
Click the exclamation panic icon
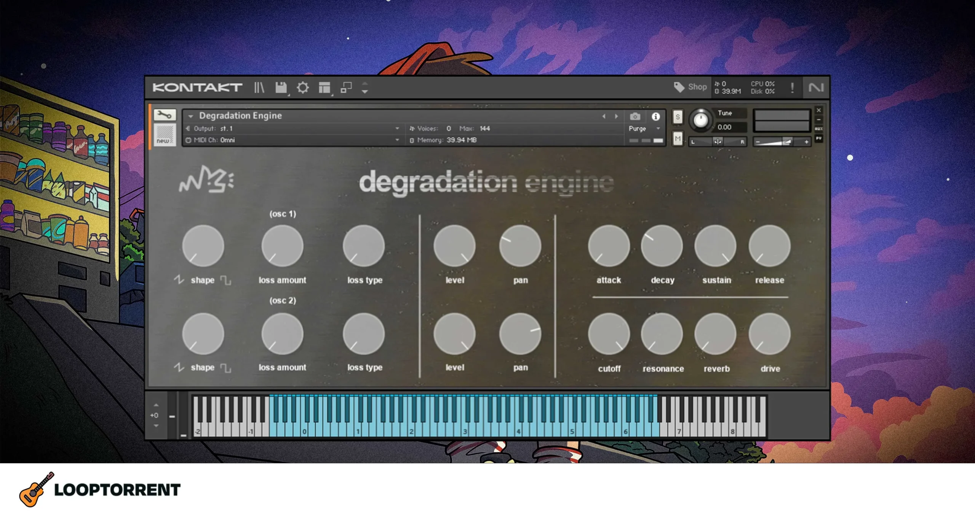[x=792, y=87]
